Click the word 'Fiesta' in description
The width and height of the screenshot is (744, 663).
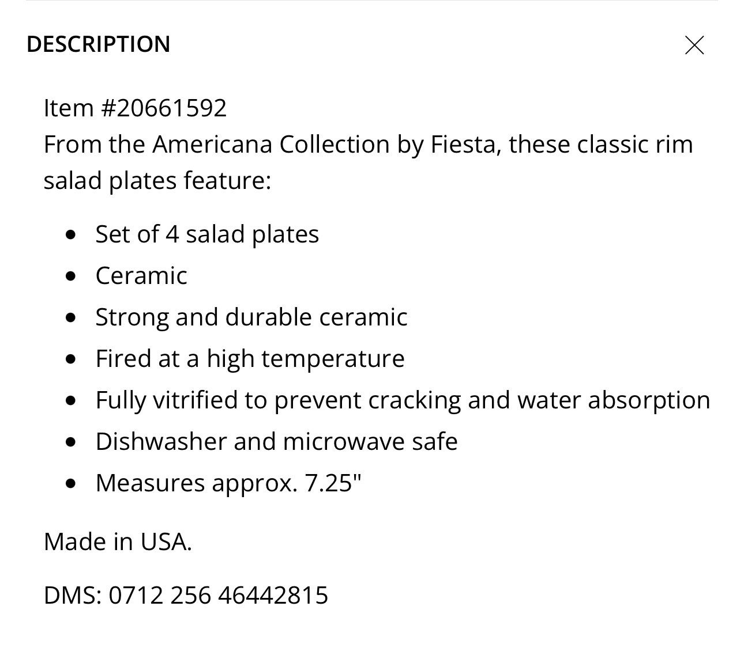[x=466, y=145]
